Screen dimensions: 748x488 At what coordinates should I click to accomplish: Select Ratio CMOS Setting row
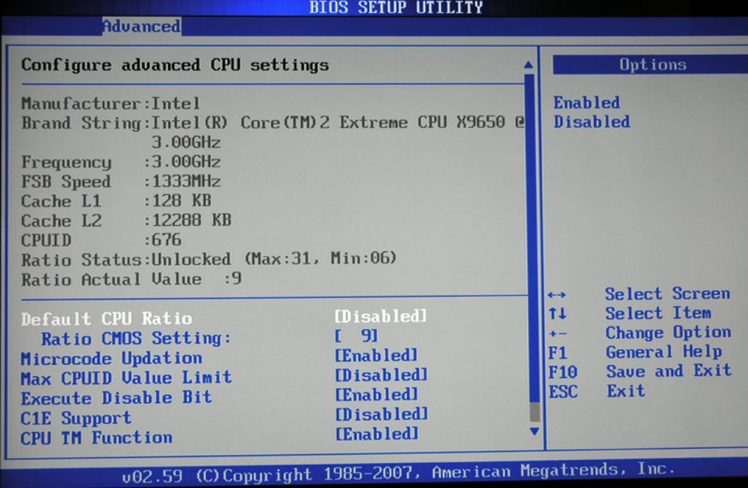click(x=136, y=338)
